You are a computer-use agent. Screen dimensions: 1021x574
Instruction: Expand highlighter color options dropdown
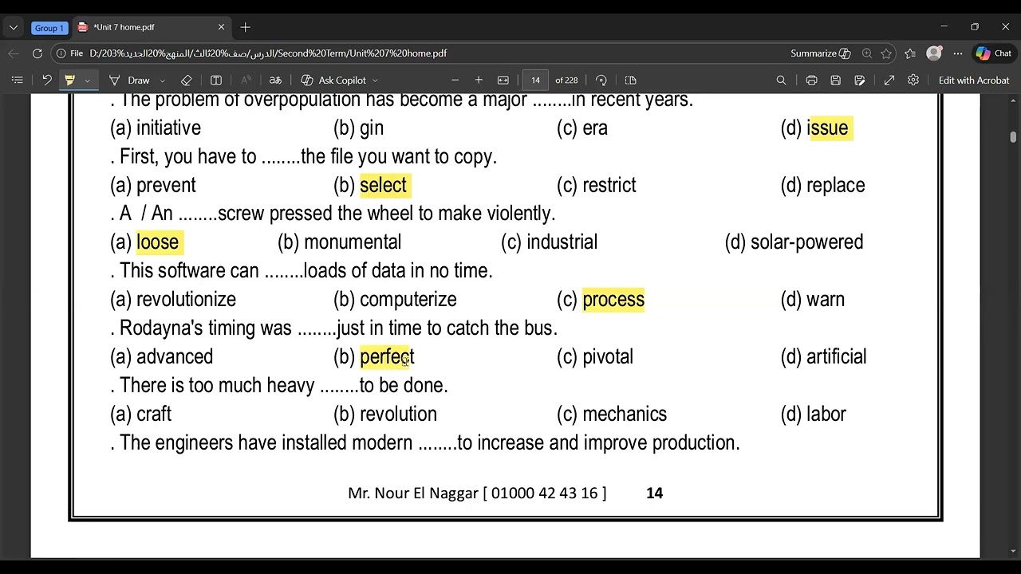click(87, 81)
